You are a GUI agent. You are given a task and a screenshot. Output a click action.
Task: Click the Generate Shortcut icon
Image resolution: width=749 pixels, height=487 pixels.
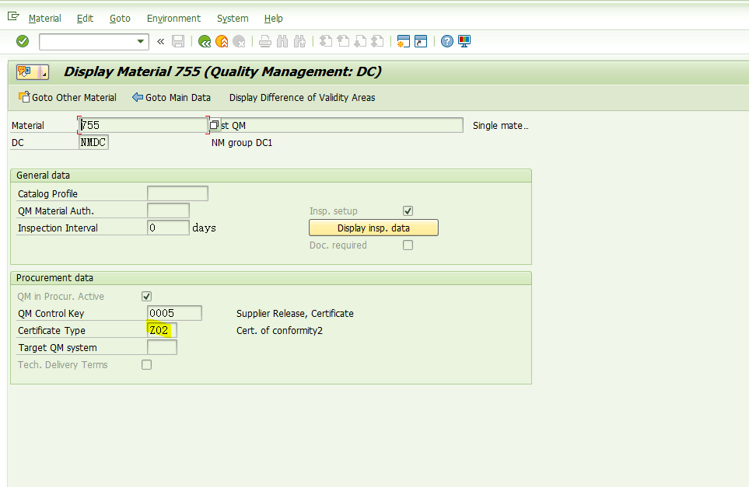[x=421, y=42]
